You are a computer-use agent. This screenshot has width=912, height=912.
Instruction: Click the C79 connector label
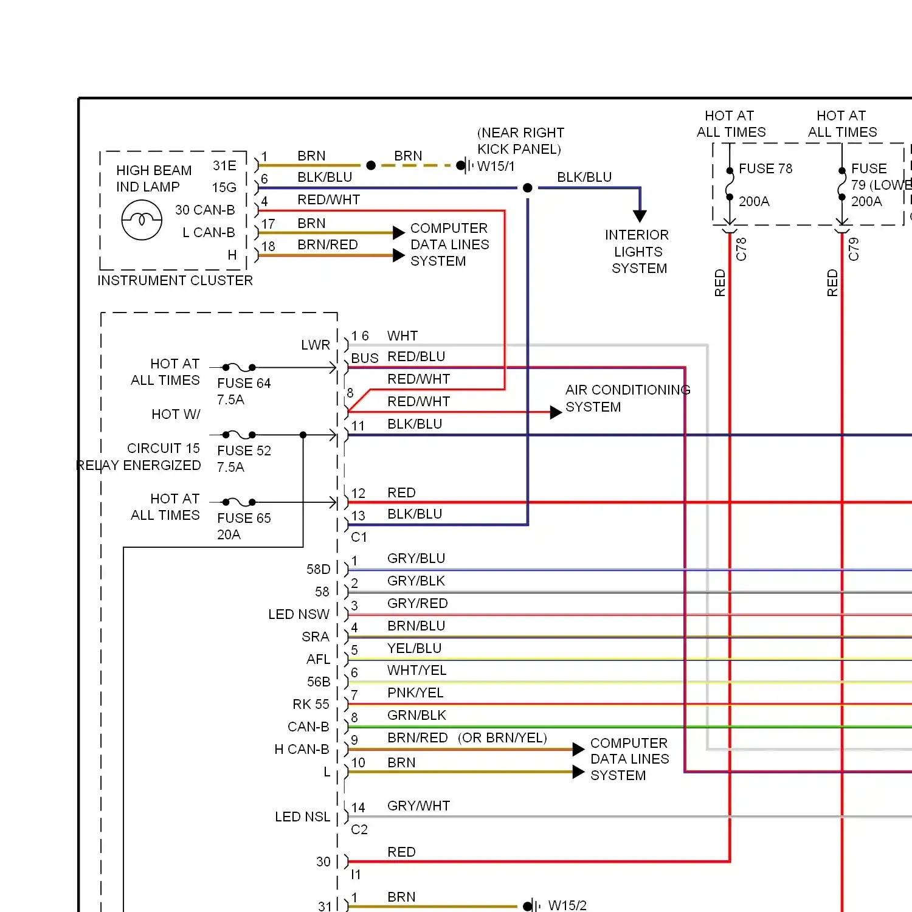pos(854,249)
